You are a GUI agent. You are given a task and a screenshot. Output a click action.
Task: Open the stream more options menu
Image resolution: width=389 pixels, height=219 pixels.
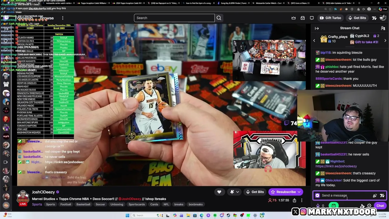[x=301, y=200]
